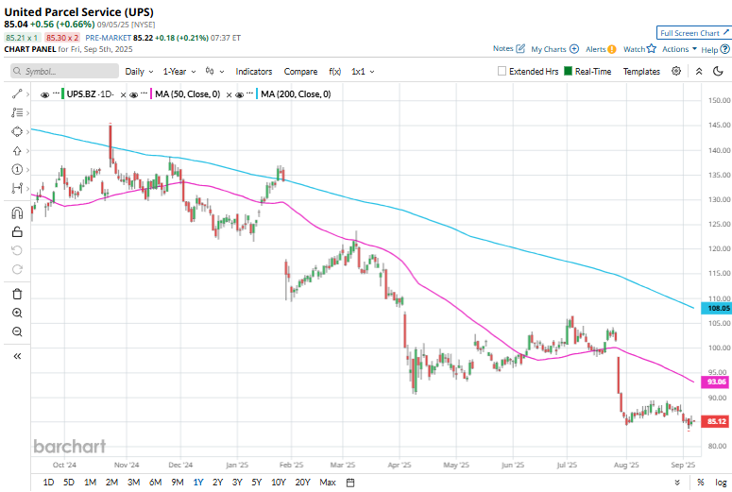Remove the MA 50 indicator with X
The width and height of the screenshot is (732, 492).
[x=229, y=94]
